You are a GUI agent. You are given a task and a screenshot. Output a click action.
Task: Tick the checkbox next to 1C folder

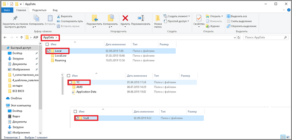pyautogui.click(x=70, y=82)
